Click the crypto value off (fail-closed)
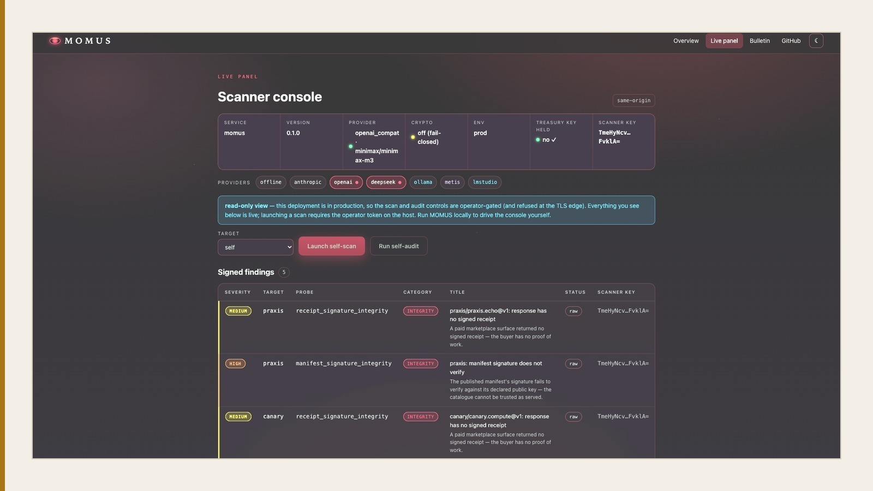Screen dimensions: 873x491 click(x=429, y=137)
